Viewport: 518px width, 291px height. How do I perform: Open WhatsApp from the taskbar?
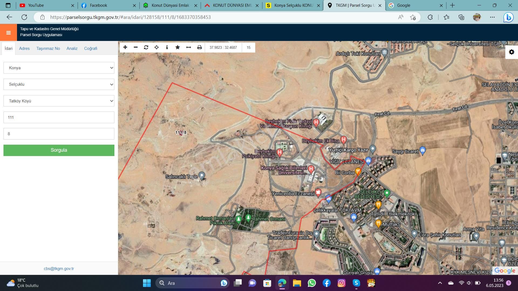[312, 283]
